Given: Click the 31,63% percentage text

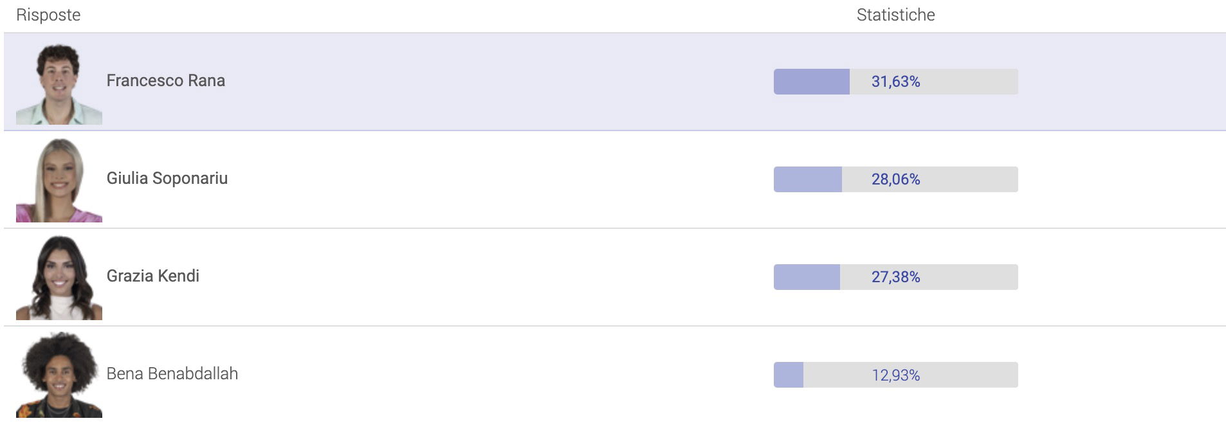Looking at the screenshot, I should (895, 82).
